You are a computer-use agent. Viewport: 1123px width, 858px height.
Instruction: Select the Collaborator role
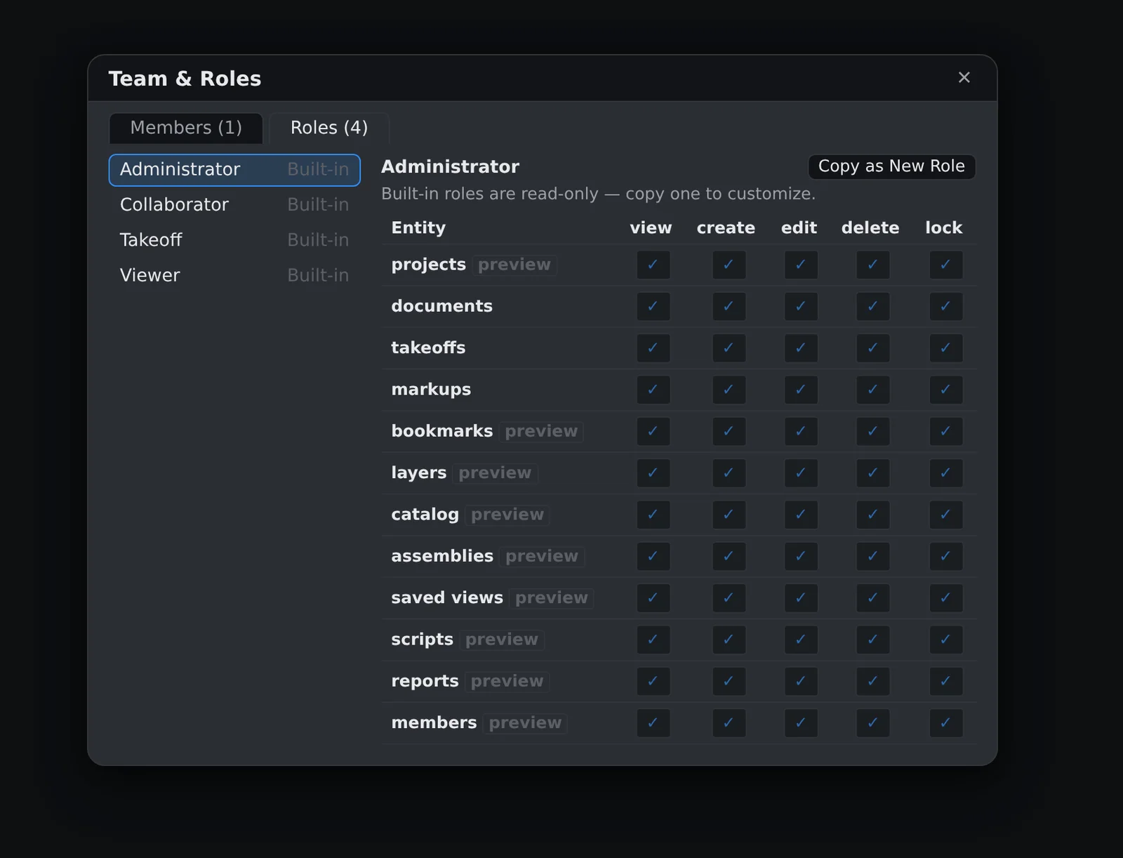(234, 205)
